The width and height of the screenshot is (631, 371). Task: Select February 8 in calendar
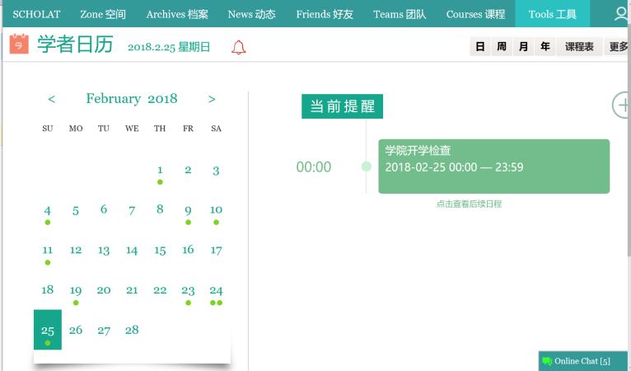[160, 209]
